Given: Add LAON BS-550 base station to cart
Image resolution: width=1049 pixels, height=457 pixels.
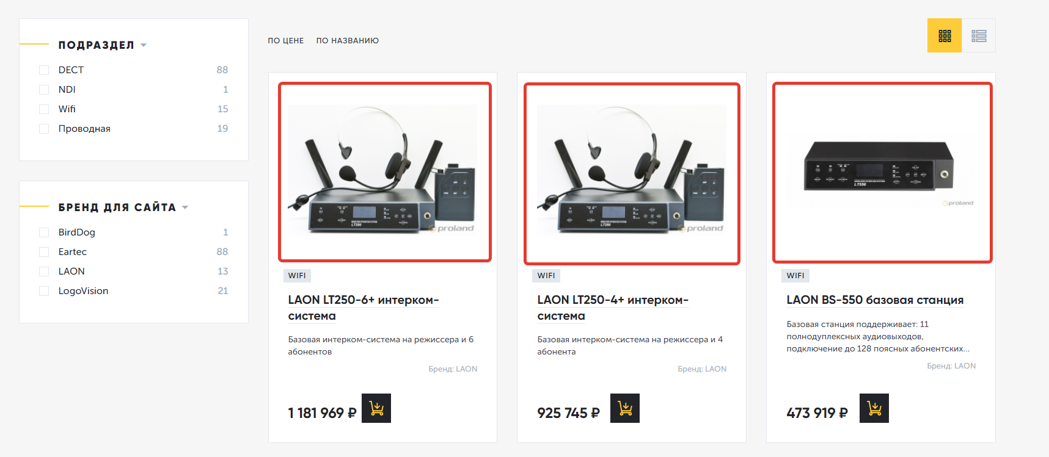Looking at the screenshot, I should 874,408.
